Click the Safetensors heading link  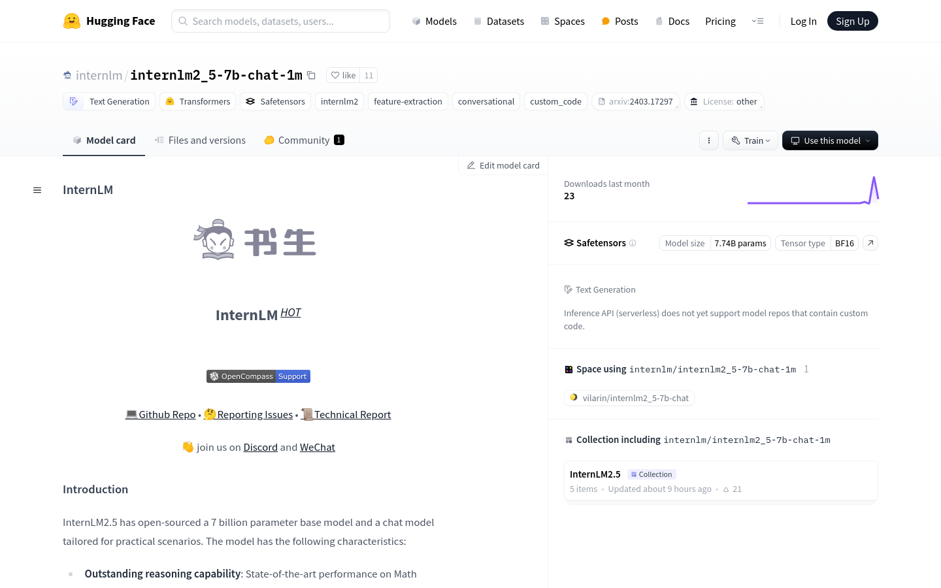click(x=595, y=243)
